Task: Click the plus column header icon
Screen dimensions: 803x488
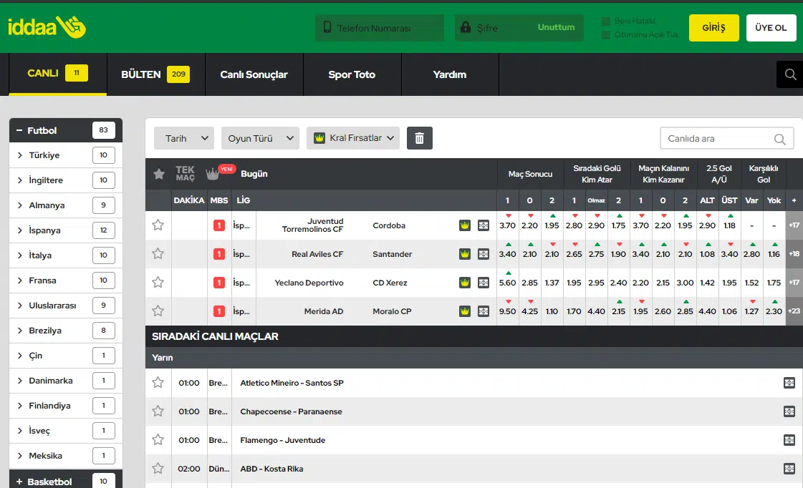Action: coord(794,200)
